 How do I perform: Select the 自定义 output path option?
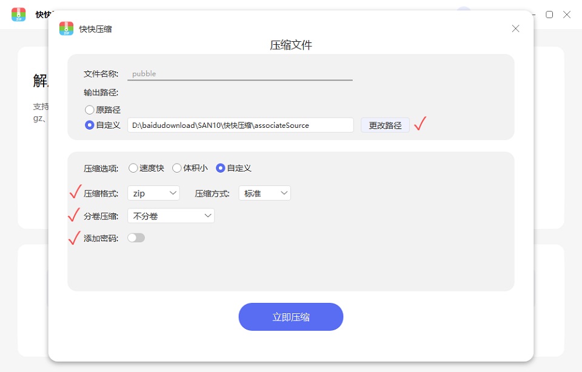90,125
